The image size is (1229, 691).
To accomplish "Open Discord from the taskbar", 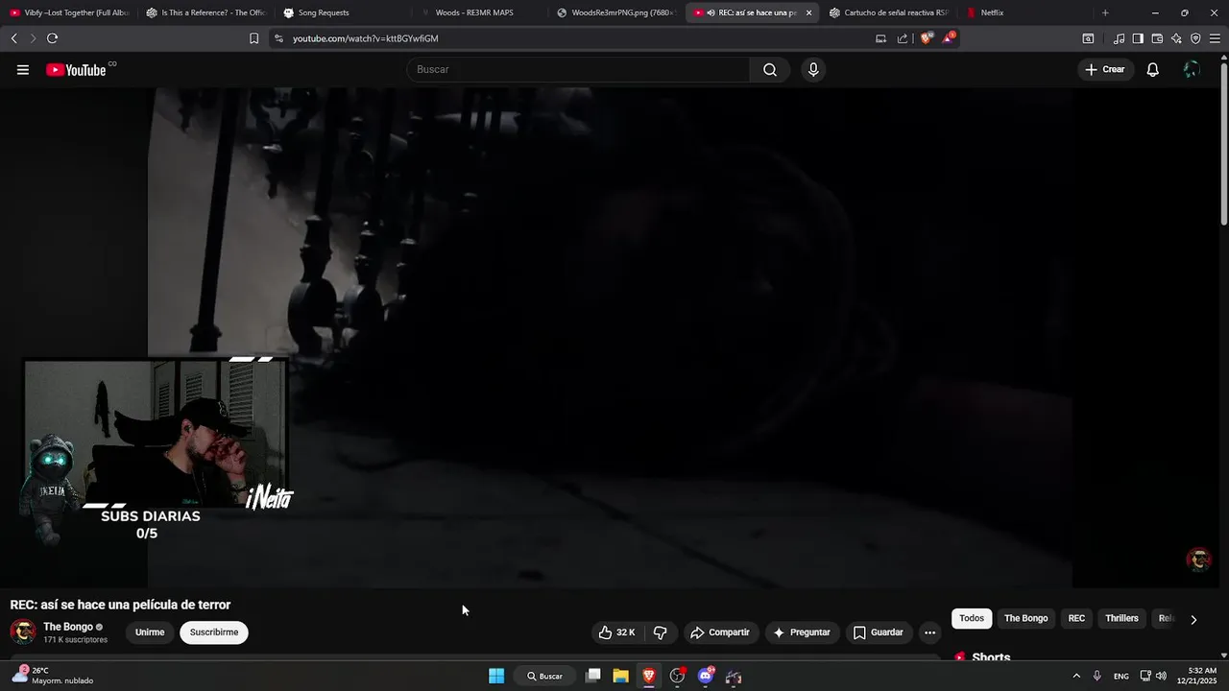I will 706,676.
